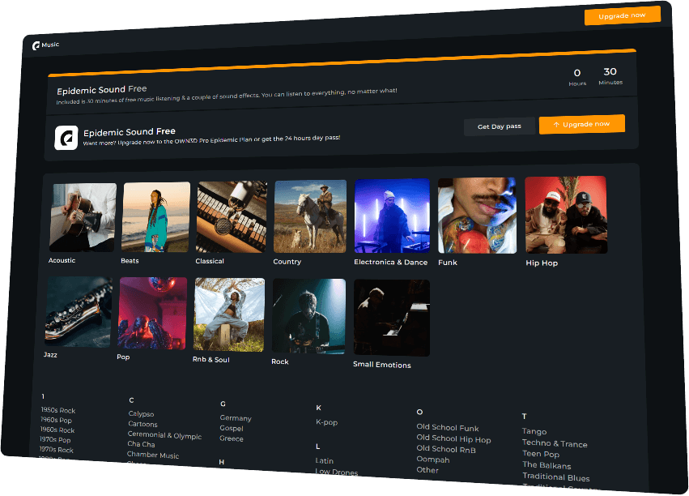Image resolution: width=689 pixels, height=496 pixels.
Task: Open the Tango genre link
Action: point(534,432)
